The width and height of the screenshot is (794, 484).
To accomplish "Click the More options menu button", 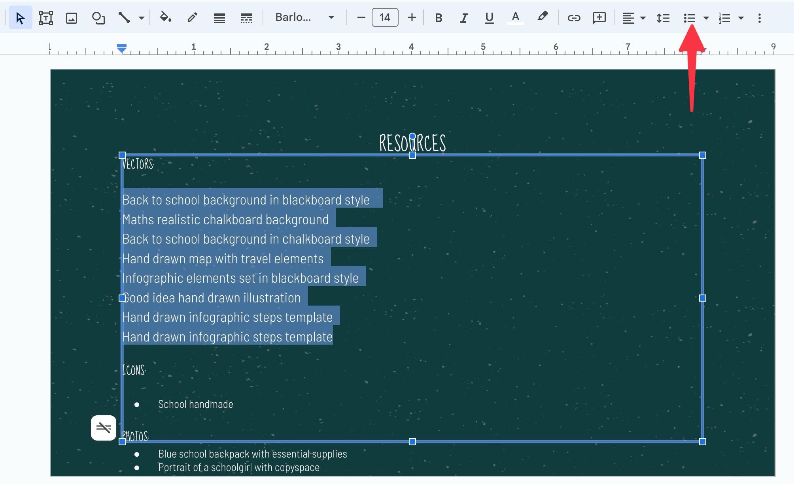I will pyautogui.click(x=760, y=17).
